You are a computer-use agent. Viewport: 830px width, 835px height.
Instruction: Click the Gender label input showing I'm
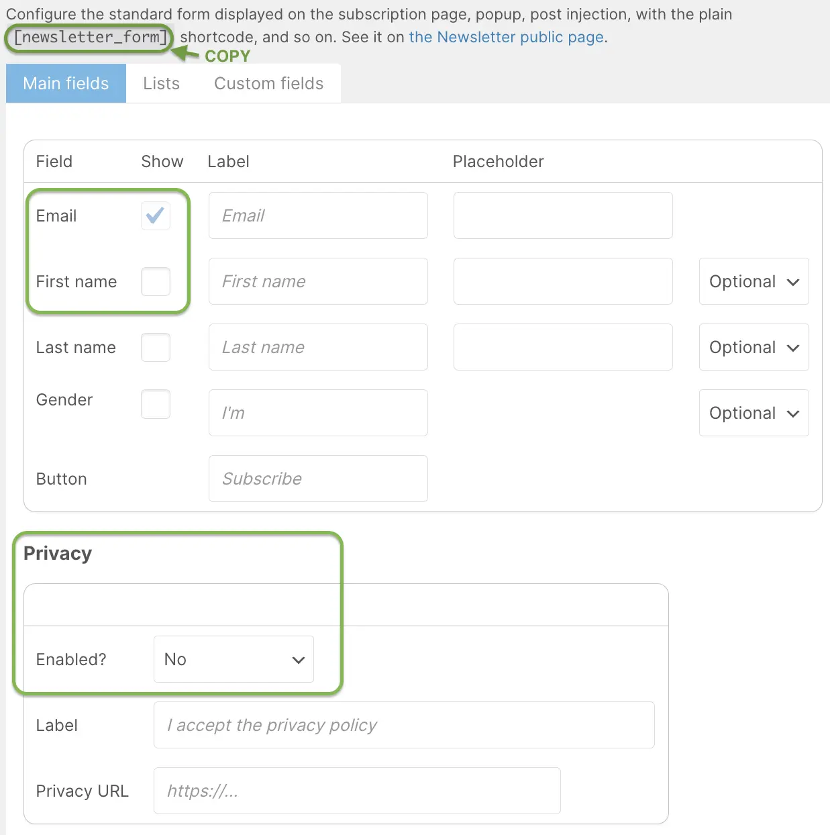[x=318, y=413]
